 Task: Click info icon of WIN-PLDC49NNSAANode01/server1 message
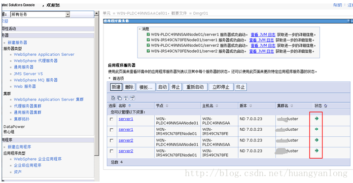tap(148, 35)
